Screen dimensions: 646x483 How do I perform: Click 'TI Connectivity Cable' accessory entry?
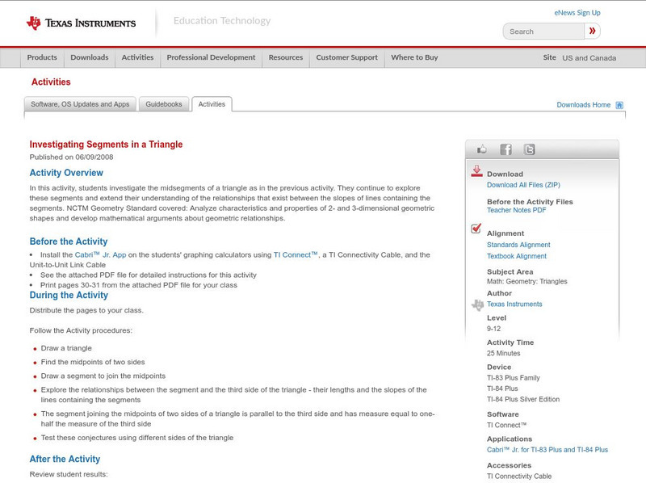[x=519, y=477]
